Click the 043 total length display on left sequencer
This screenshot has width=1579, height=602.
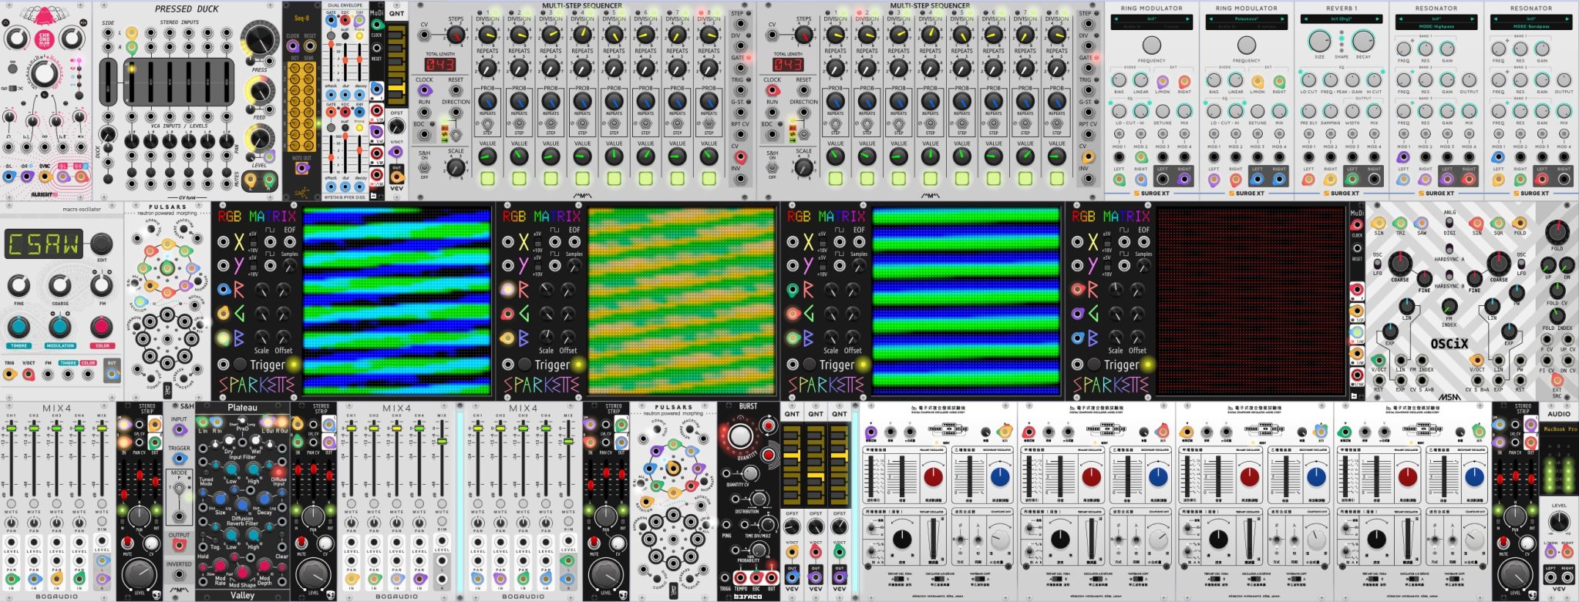tap(440, 65)
